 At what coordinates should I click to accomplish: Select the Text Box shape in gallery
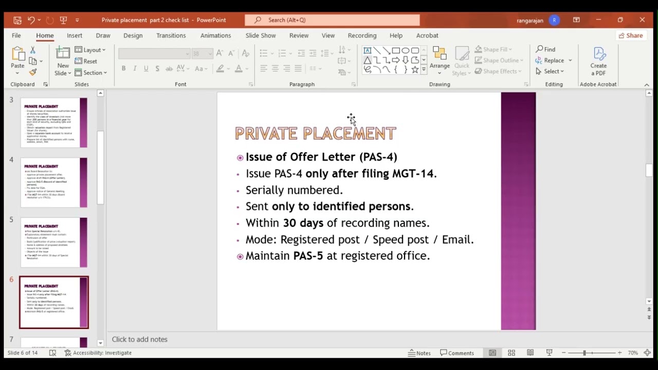(x=367, y=50)
